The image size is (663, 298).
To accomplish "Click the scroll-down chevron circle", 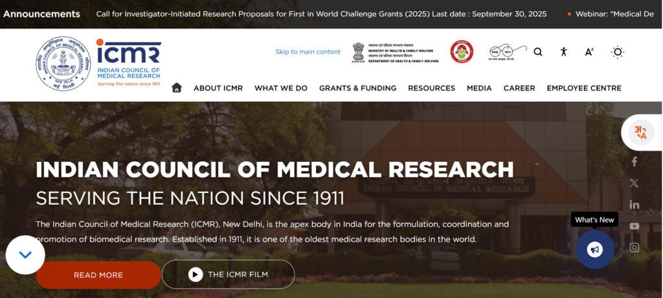I will (x=25, y=255).
